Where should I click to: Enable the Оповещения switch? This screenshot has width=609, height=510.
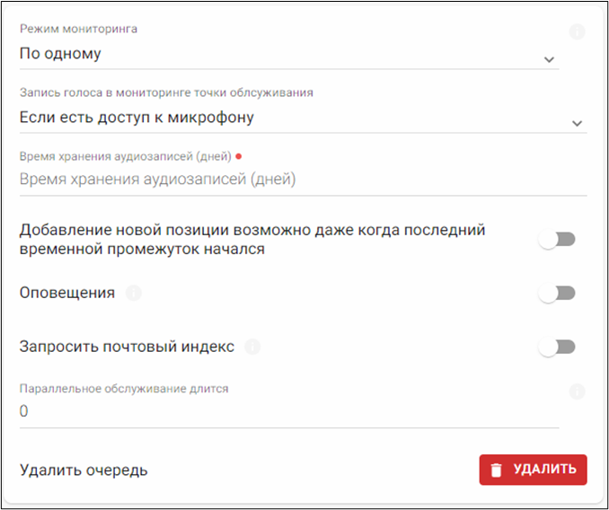coord(556,293)
